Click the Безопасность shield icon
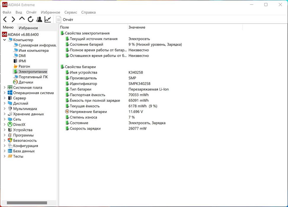 click(10, 140)
